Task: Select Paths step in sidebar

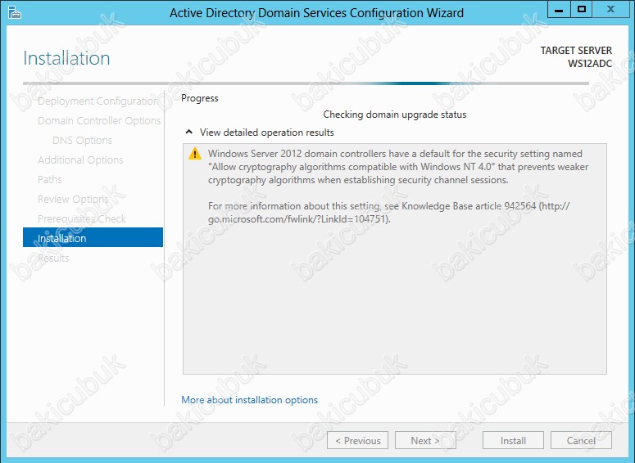Action: (50, 179)
